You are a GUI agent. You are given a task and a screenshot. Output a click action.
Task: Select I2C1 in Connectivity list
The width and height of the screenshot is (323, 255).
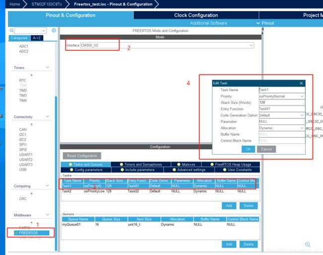click(x=23, y=134)
